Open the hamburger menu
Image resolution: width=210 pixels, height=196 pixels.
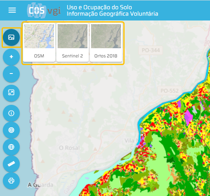12,10
